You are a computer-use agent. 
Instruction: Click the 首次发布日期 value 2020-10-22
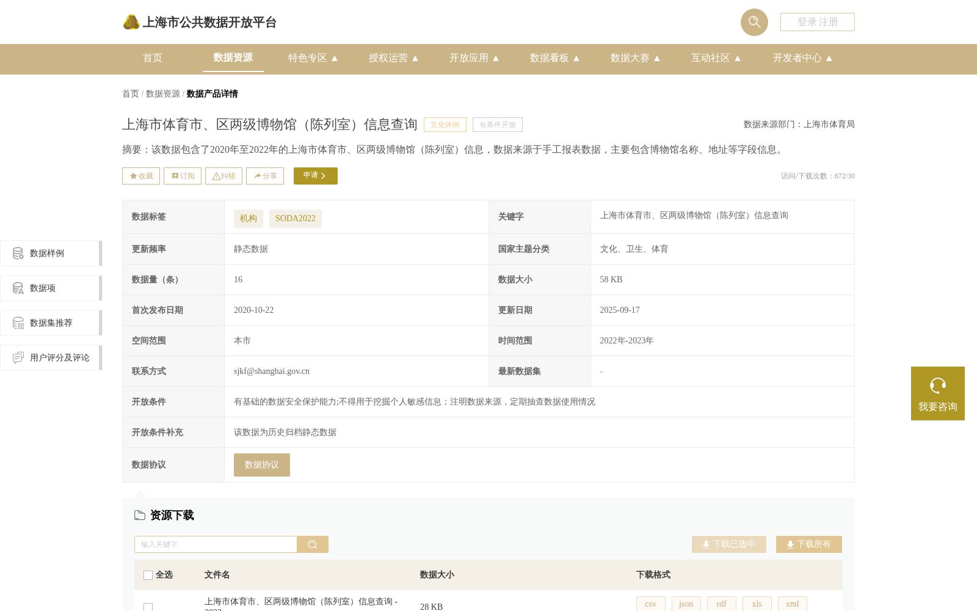(x=254, y=310)
